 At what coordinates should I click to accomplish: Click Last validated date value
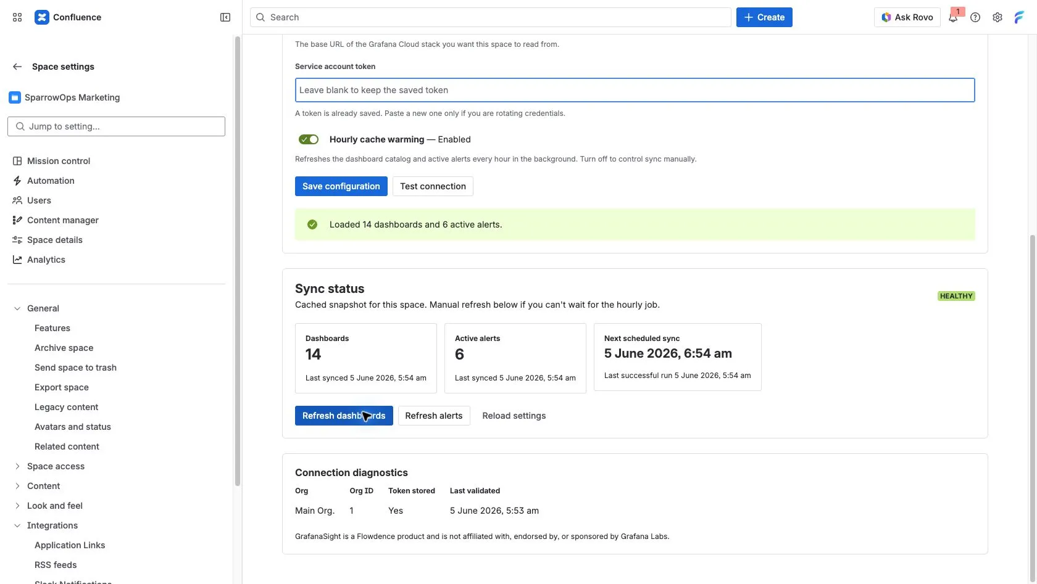pos(494,511)
